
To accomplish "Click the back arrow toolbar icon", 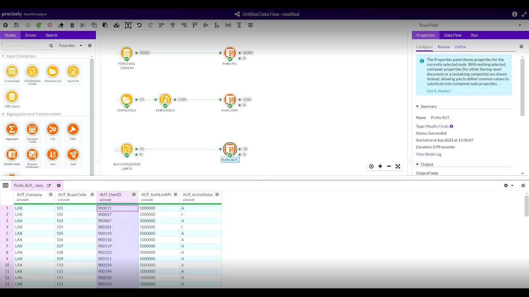I will pyautogui.click(x=5, y=25).
